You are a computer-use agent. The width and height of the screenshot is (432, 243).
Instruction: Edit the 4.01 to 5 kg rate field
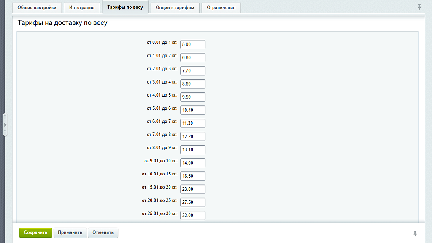point(192,97)
